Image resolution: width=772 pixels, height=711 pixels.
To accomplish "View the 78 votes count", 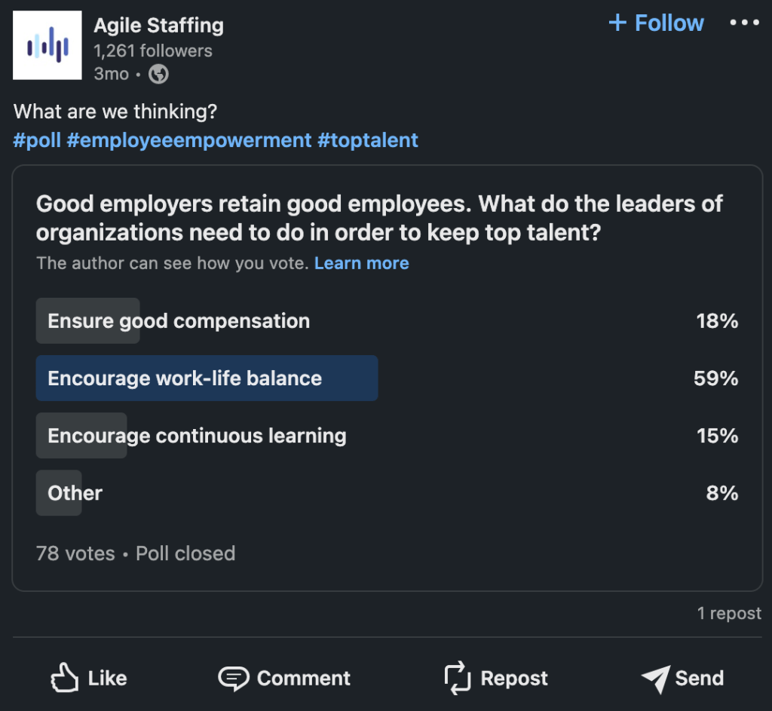I will pos(75,553).
